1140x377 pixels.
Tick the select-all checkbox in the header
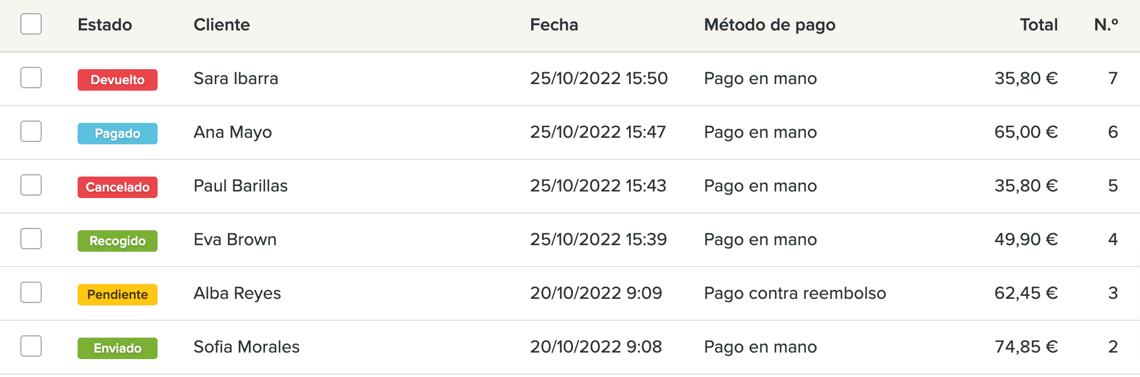point(31,24)
